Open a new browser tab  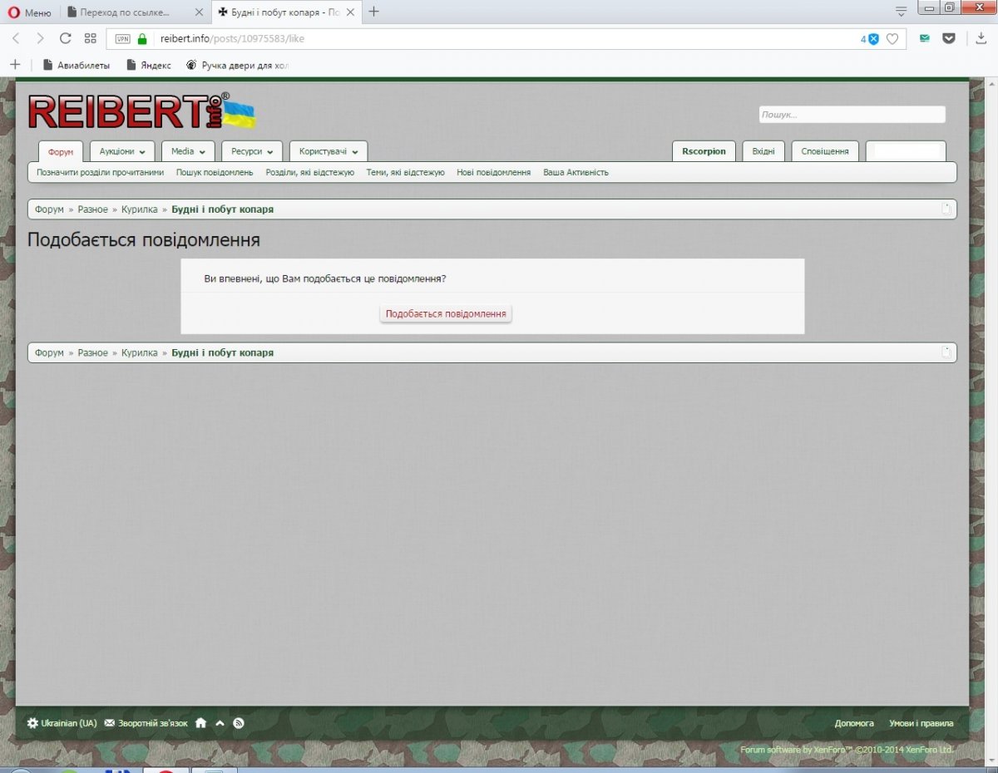tap(374, 12)
